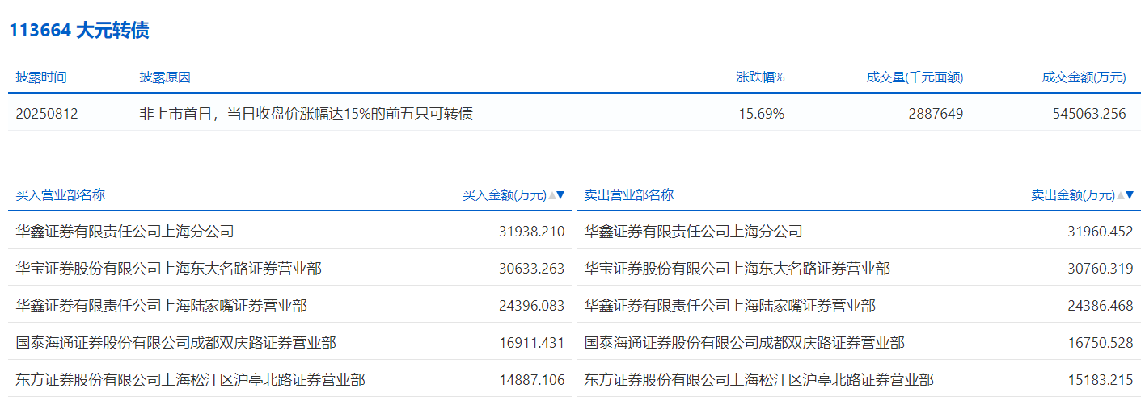This screenshot has height=401, width=1145.
Task: Click the 披露原因 column header
Action: tap(165, 77)
